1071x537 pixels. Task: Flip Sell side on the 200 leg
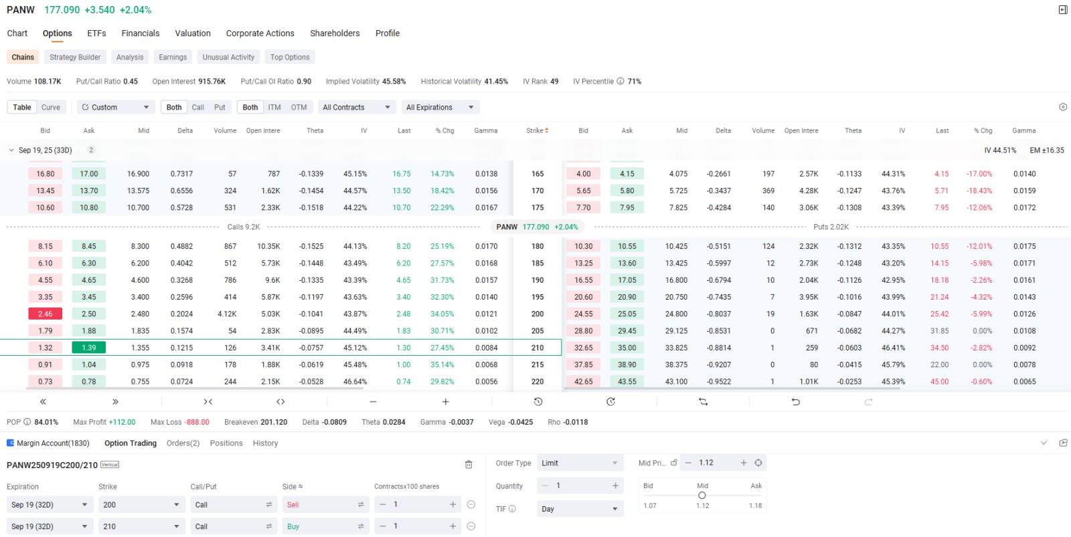coord(361,505)
